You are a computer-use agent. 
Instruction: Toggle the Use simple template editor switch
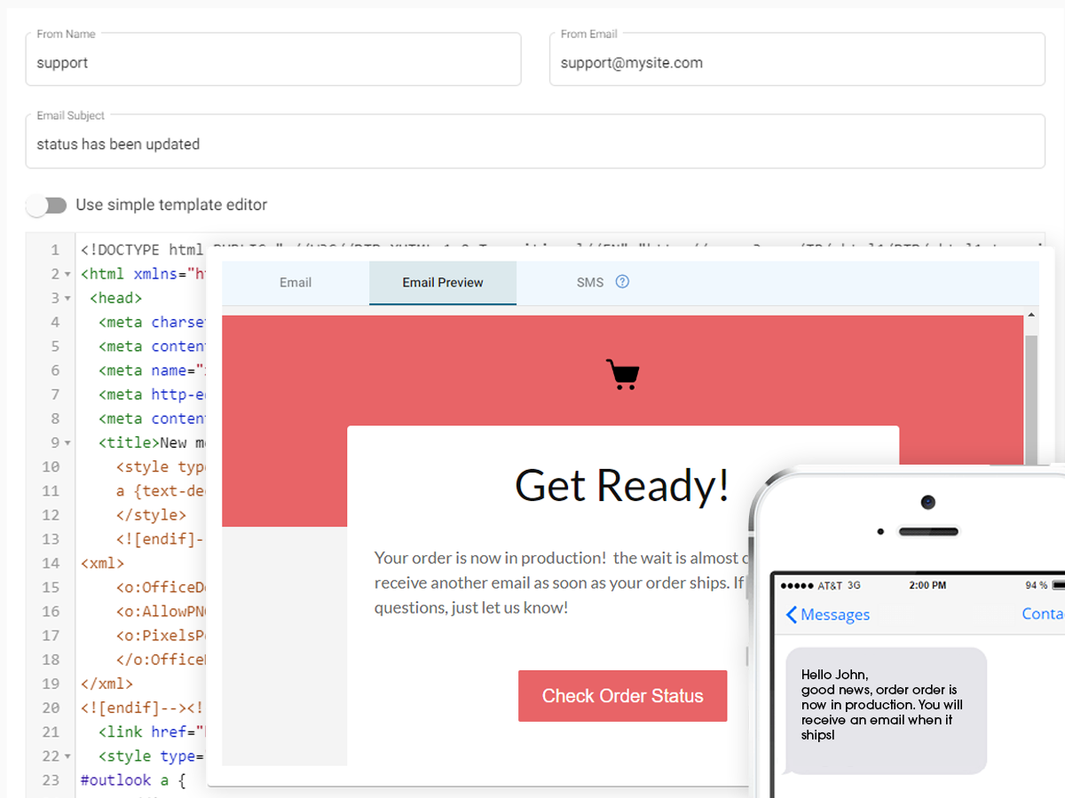(x=46, y=206)
